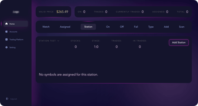The height and width of the screenshot is (106, 198).
Task: Click the Trading Platform chart icon
Action: (6, 40)
